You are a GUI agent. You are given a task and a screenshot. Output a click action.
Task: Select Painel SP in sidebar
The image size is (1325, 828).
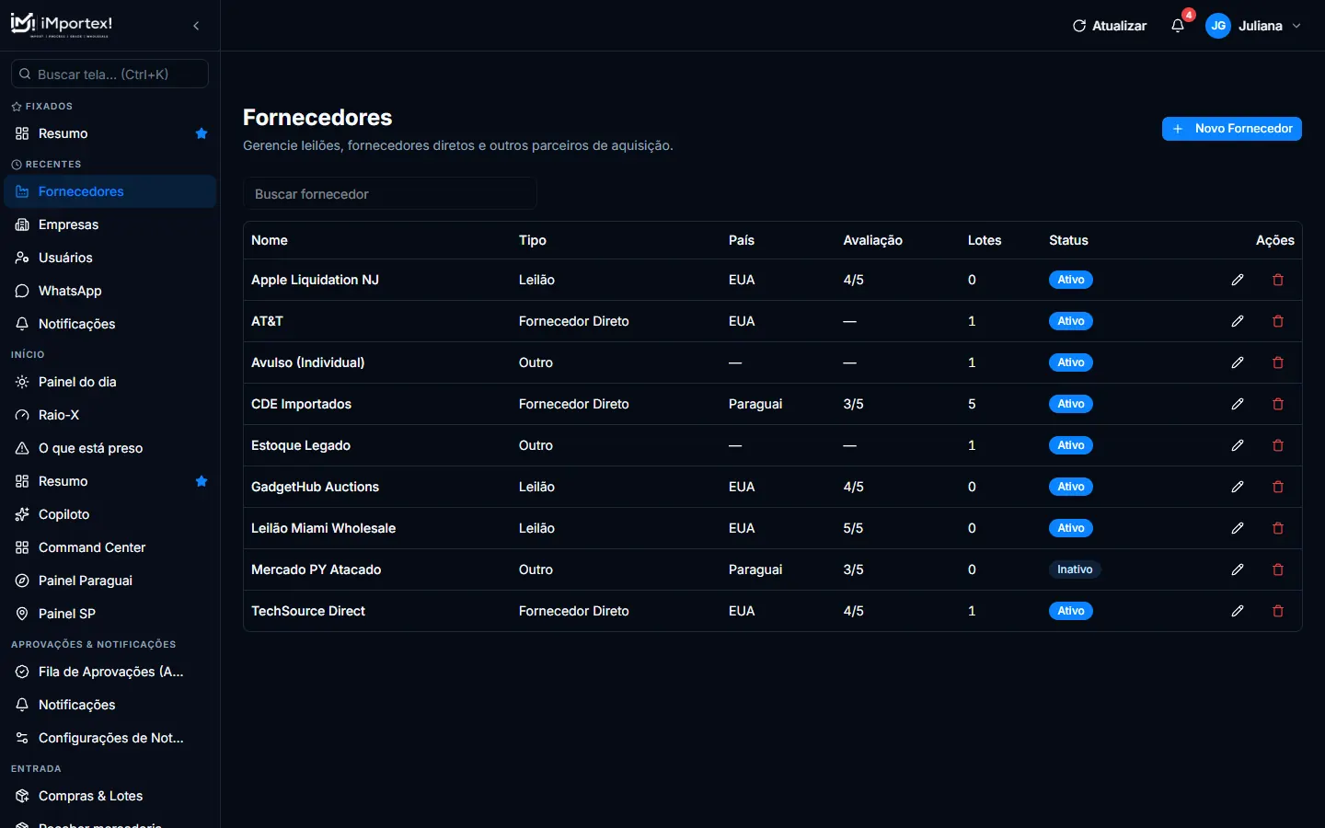click(110, 614)
